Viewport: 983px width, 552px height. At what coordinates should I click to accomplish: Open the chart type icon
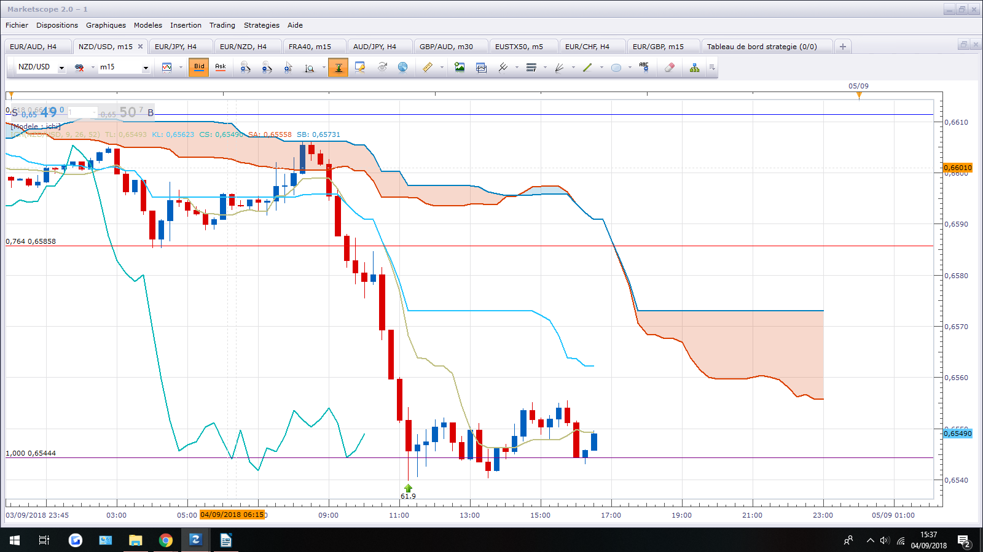[x=166, y=68]
